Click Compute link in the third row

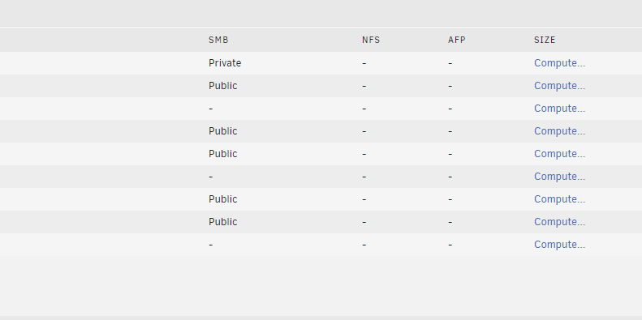coord(559,109)
